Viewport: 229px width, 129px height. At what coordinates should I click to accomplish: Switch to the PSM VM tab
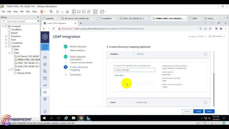coord(133,18)
